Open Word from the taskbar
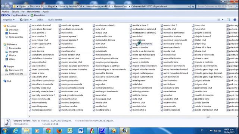239x134 pixels. click(x=81, y=131)
